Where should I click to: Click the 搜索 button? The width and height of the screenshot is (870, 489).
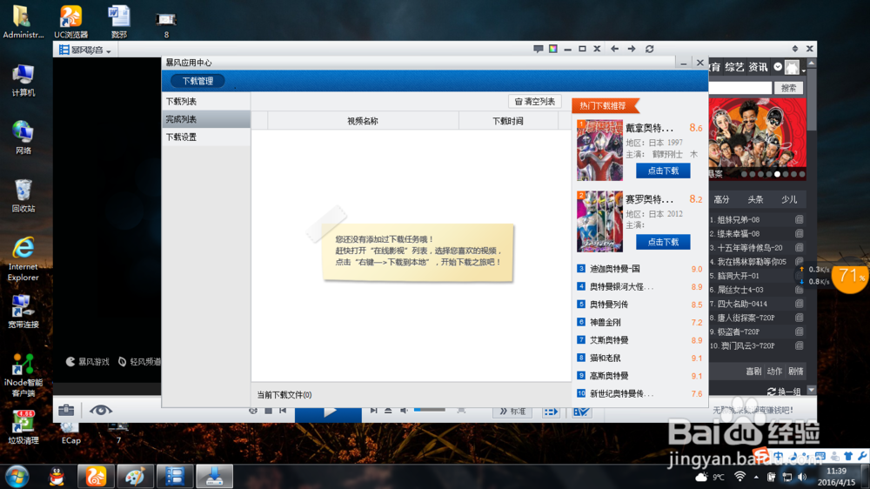[788, 88]
